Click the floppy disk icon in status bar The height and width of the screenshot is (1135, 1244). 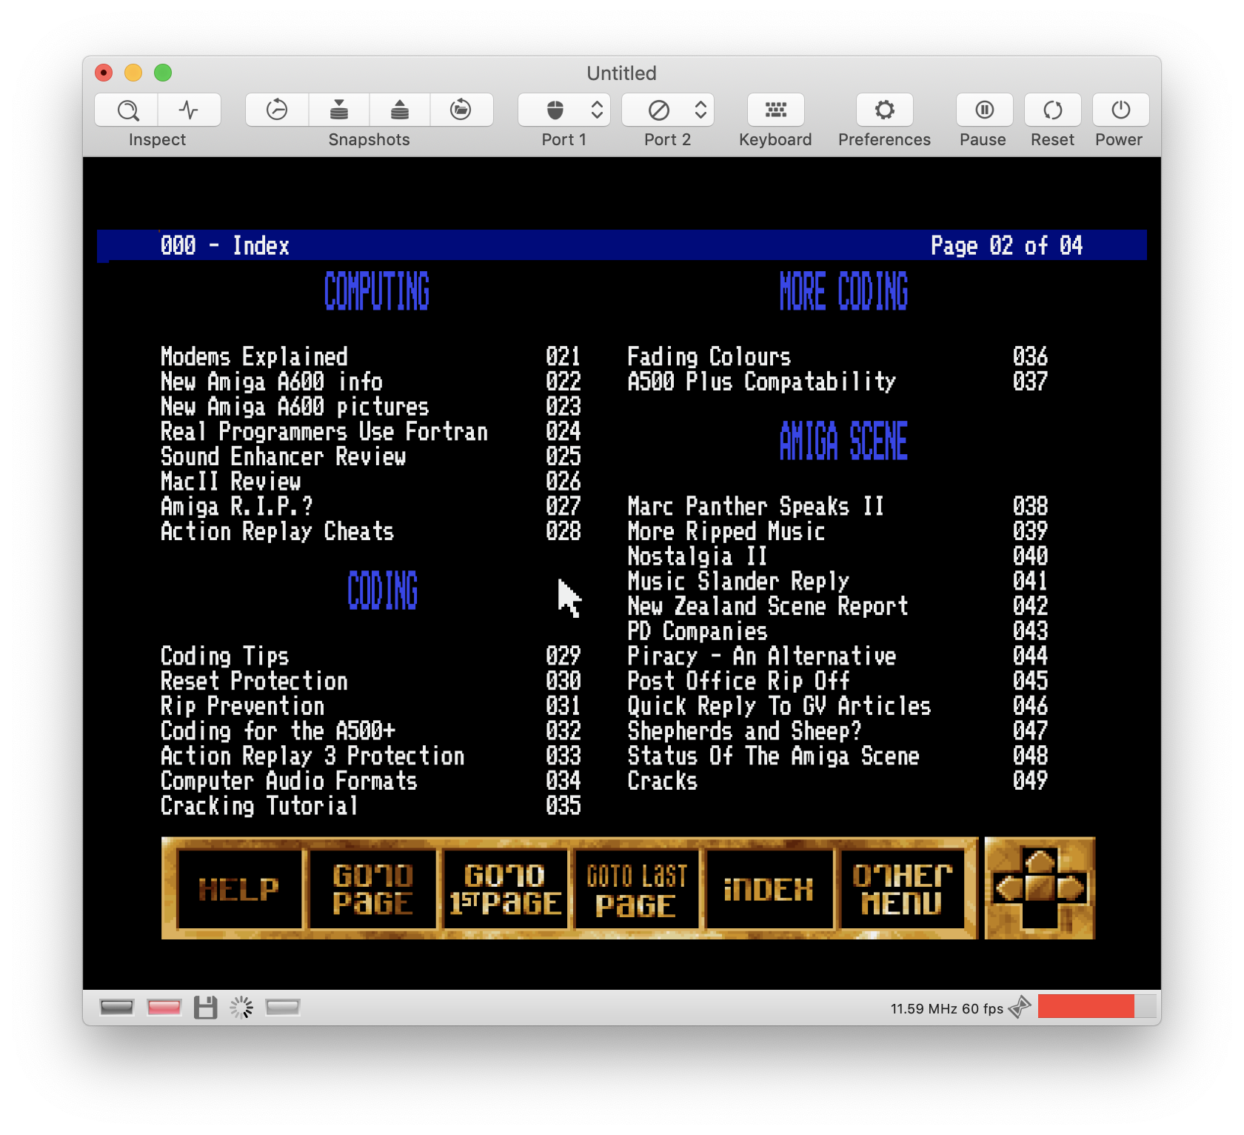coord(205,1008)
